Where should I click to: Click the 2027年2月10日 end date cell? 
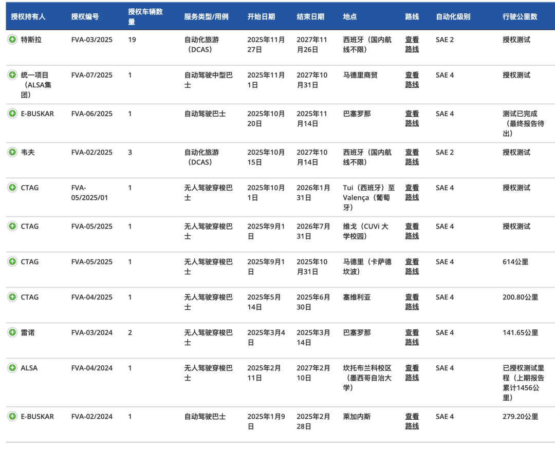click(313, 373)
